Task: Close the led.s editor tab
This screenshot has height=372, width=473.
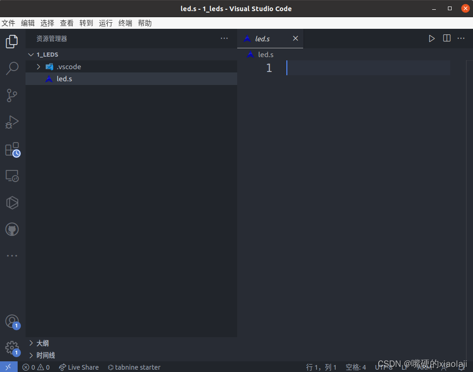Action: pyautogui.click(x=295, y=39)
